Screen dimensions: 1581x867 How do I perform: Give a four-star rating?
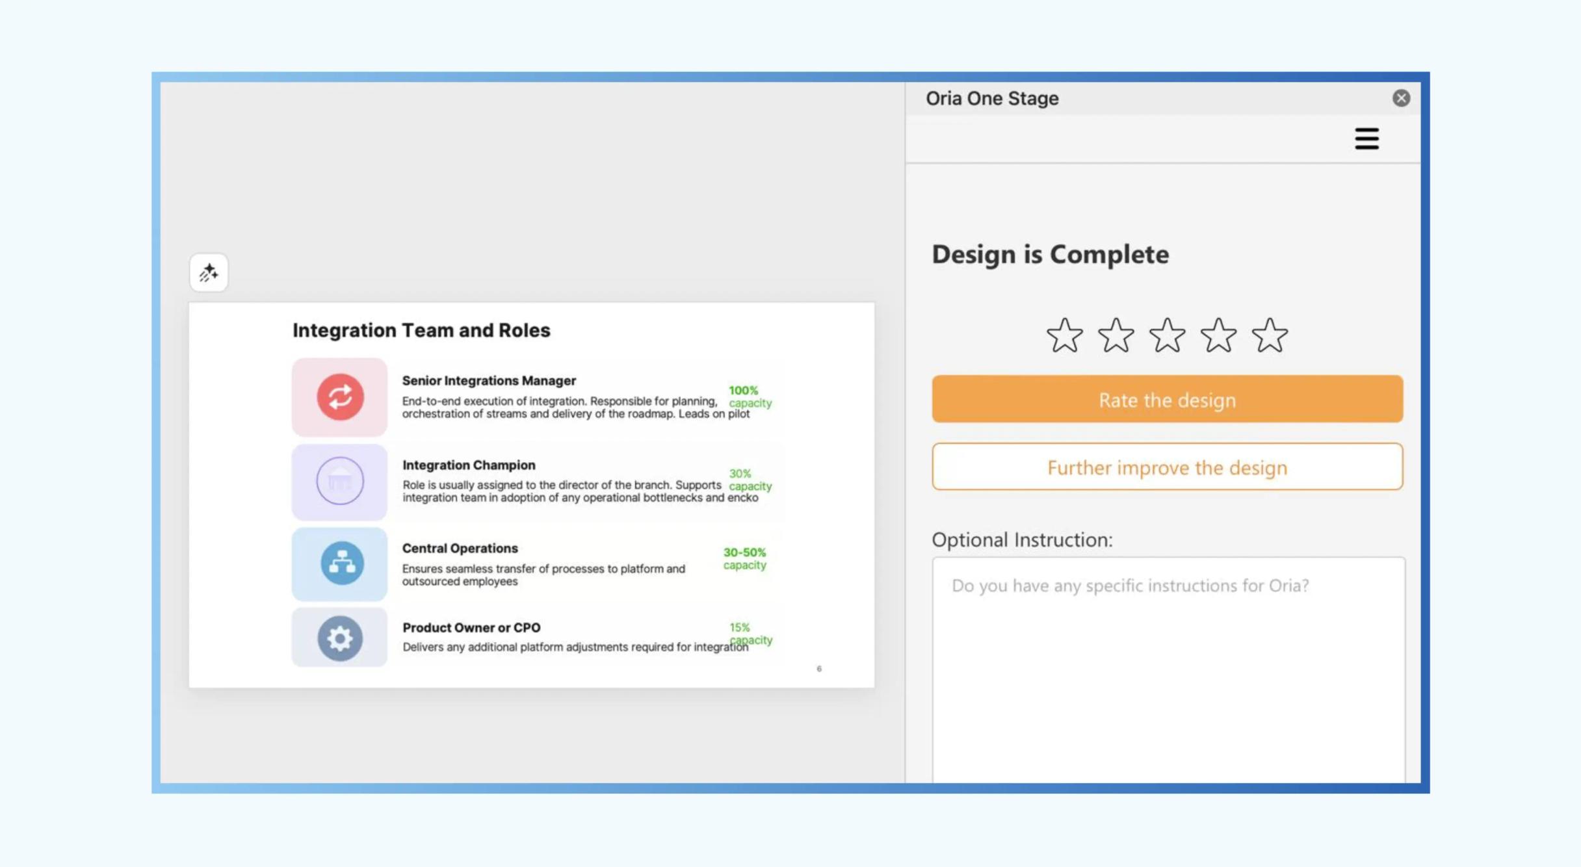pyautogui.click(x=1218, y=335)
